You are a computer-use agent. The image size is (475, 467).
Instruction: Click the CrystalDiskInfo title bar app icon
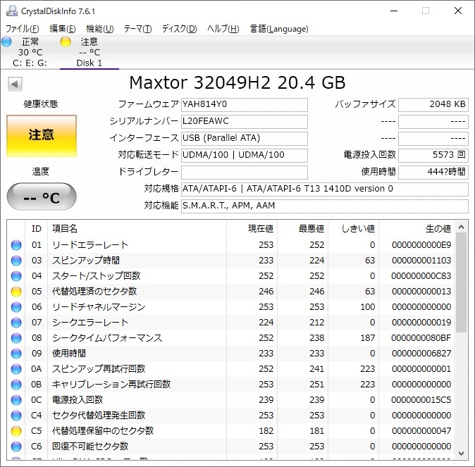pos(12,11)
